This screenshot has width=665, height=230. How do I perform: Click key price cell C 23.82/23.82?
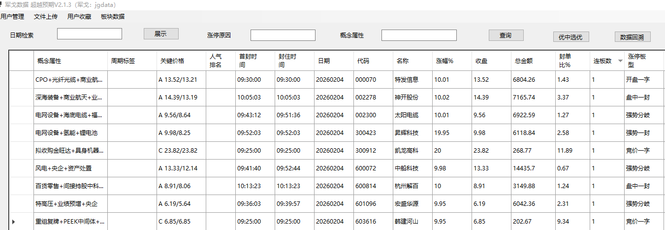point(181,151)
